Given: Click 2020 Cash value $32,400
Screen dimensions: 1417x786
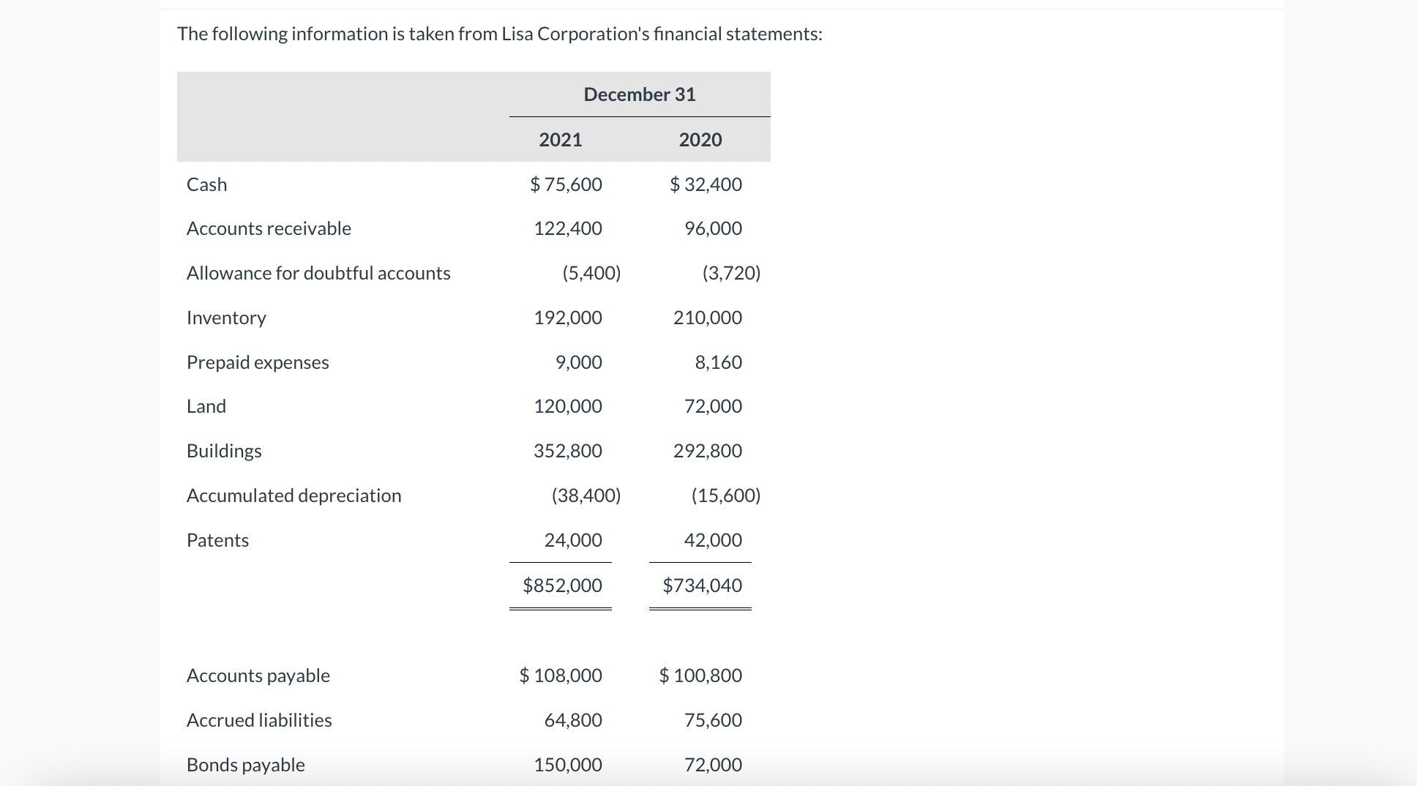Looking at the screenshot, I should tap(706, 184).
